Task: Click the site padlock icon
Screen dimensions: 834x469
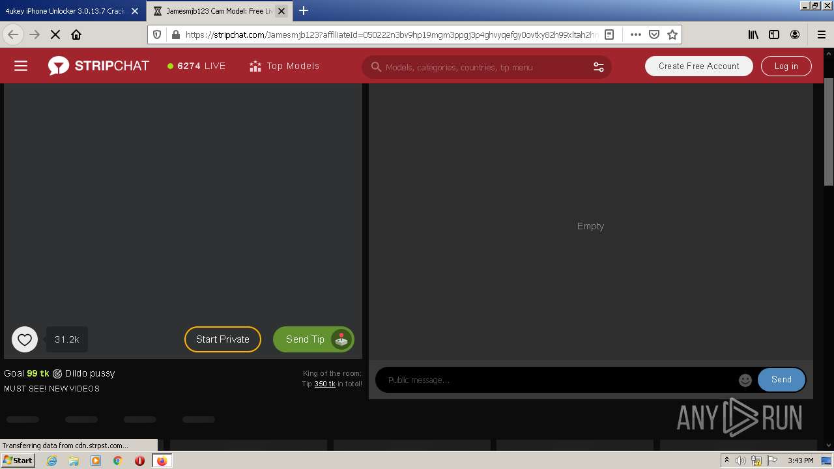Action: coord(175,35)
